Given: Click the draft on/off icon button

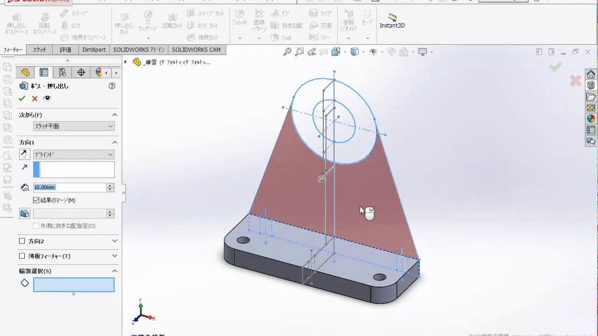Looking at the screenshot, I should click(25, 214).
